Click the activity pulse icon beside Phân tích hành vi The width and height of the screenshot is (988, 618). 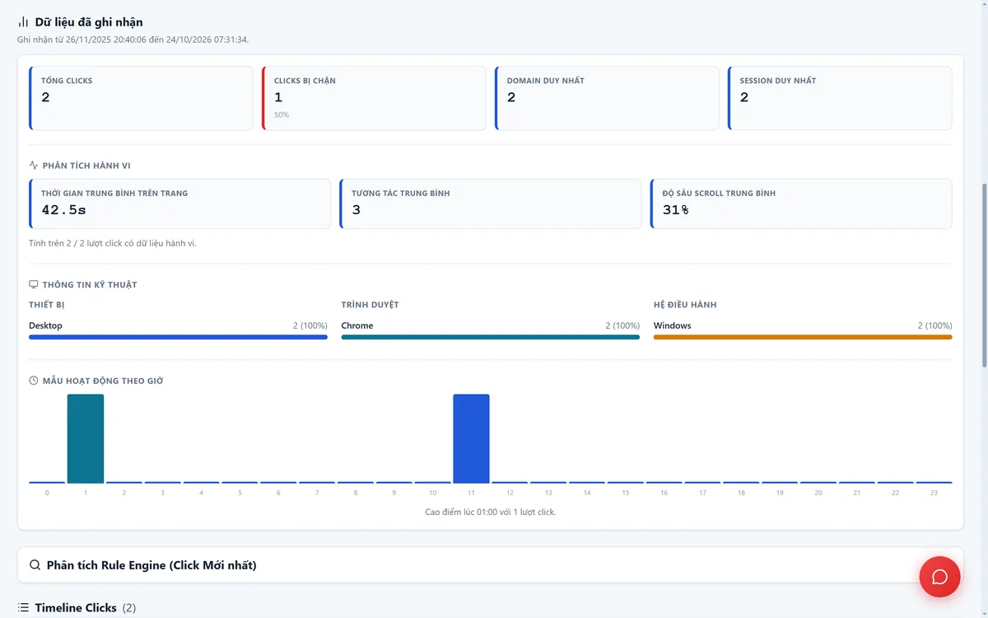pos(34,166)
